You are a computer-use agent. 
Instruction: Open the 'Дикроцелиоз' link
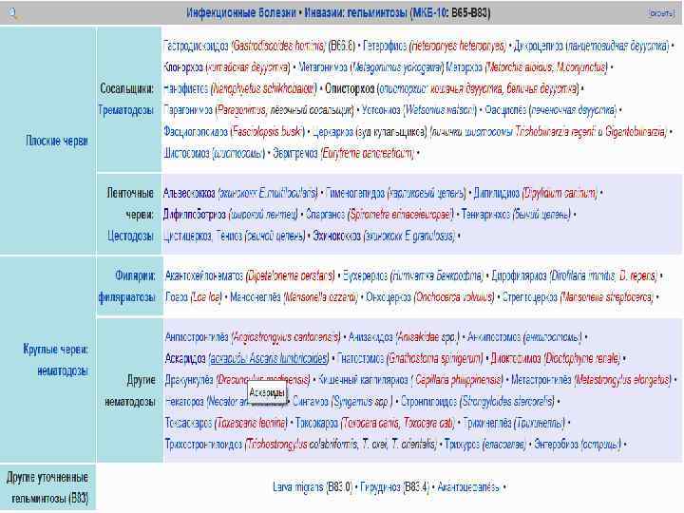(x=539, y=46)
